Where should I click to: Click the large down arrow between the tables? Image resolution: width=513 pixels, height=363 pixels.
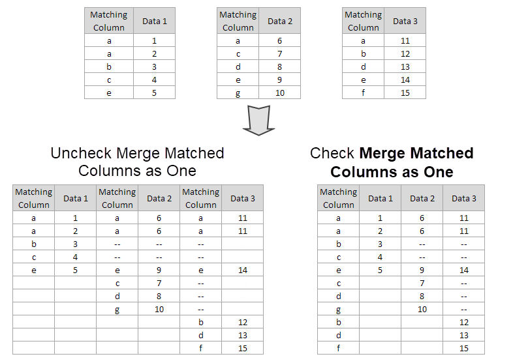pyautogui.click(x=259, y=121)
